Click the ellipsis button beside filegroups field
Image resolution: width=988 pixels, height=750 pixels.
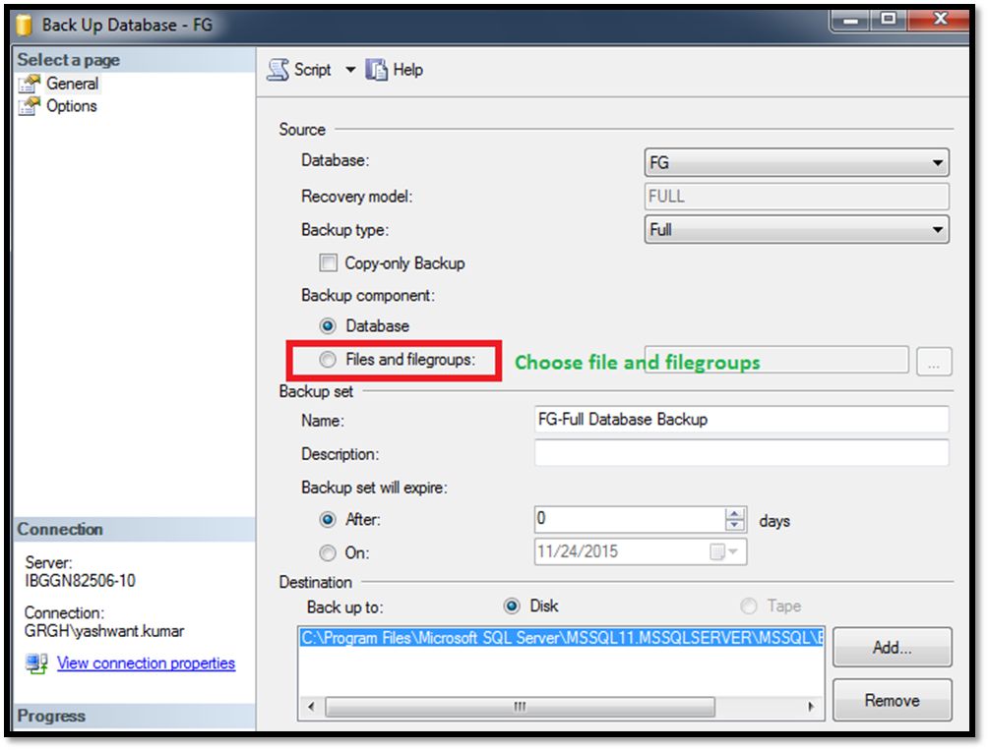pos(935,361)
